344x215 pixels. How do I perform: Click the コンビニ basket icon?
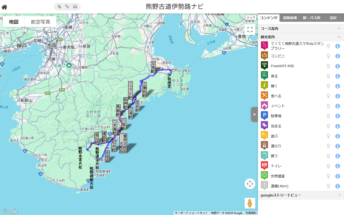264,56
